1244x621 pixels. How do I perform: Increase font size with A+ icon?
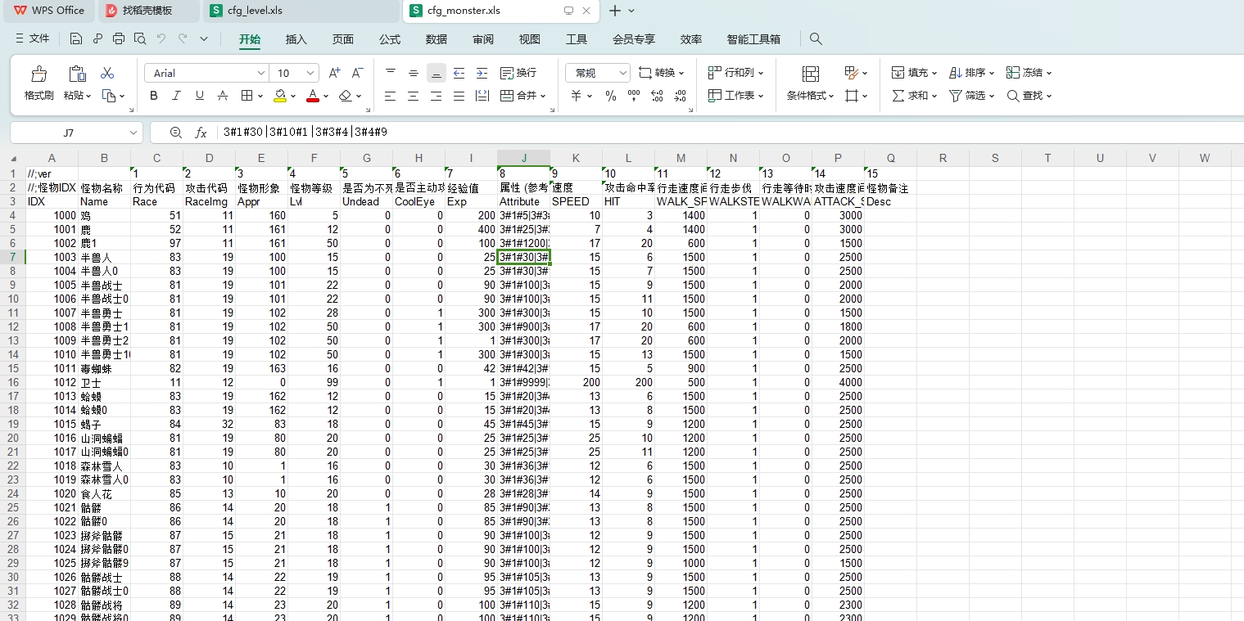(x=334, y=73)
